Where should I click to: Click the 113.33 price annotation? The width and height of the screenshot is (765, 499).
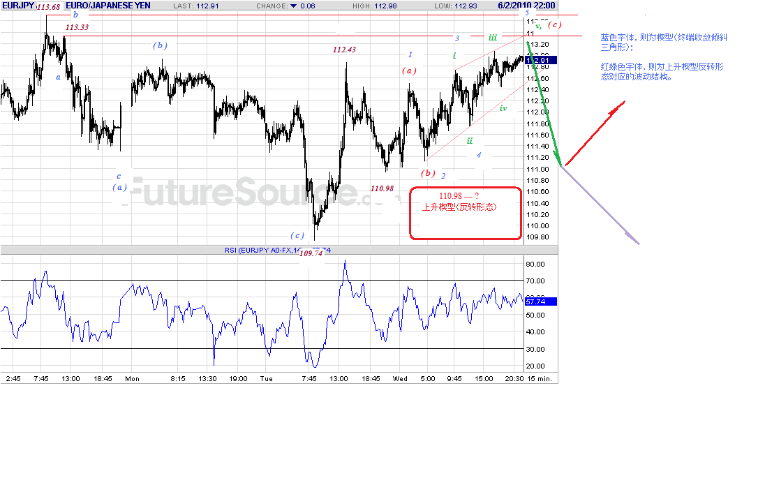[77, 27]
